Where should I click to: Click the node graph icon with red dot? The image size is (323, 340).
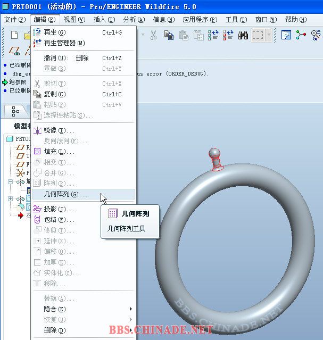[x=301, y=35]
